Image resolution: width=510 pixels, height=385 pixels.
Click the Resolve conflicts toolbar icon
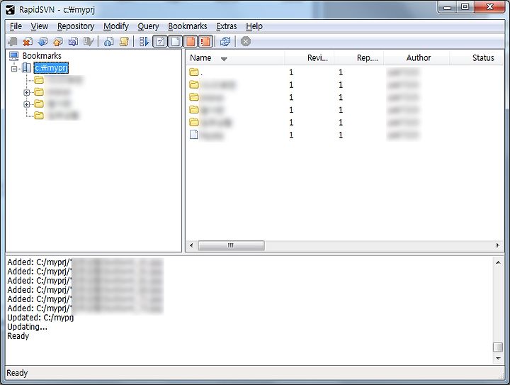coord(88,41)
